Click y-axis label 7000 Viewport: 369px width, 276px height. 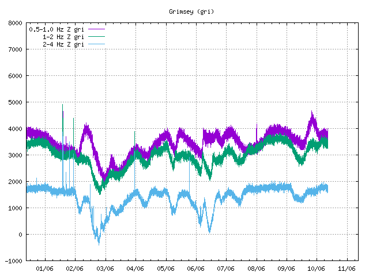(15, 49)
